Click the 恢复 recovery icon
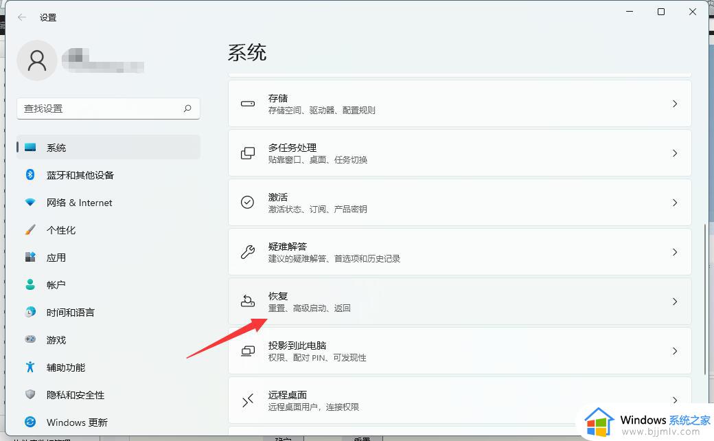 248,302
